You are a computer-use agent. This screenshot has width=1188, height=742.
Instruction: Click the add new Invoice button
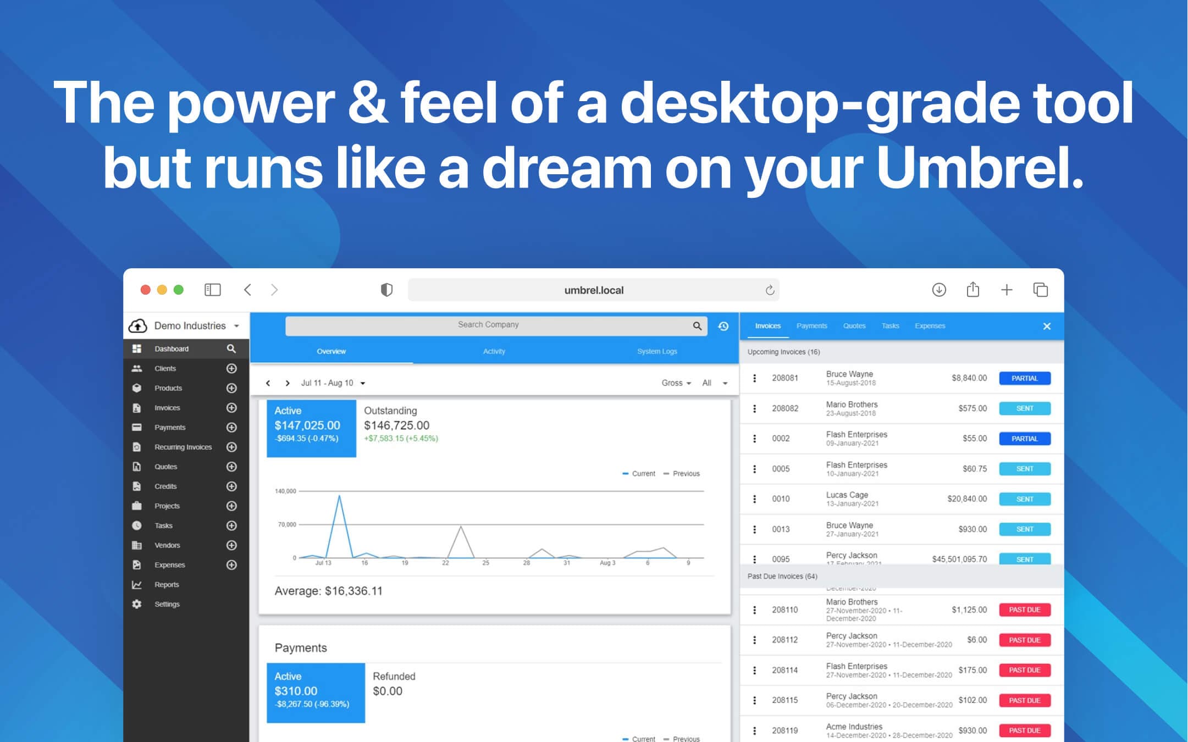tap(233, 408)
